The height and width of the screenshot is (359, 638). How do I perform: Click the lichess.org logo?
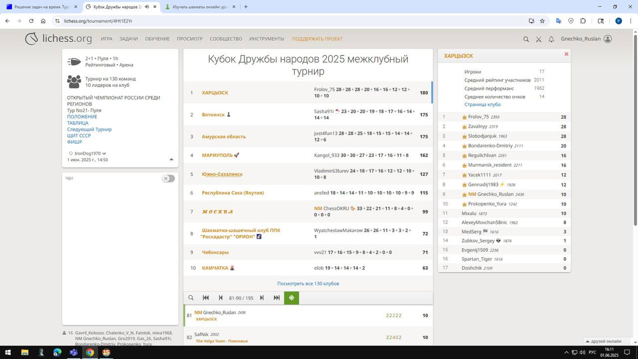pyautogui.click(x=59, y=39)
